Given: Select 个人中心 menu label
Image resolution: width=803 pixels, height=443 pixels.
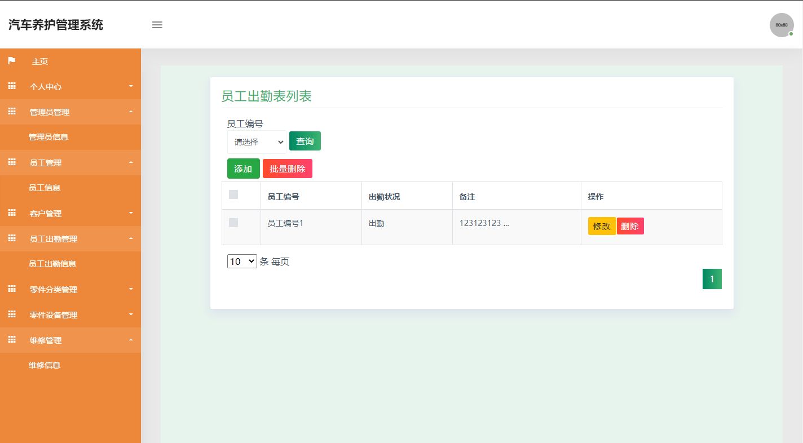Looking at the screenshot, I should pos(46,87).
